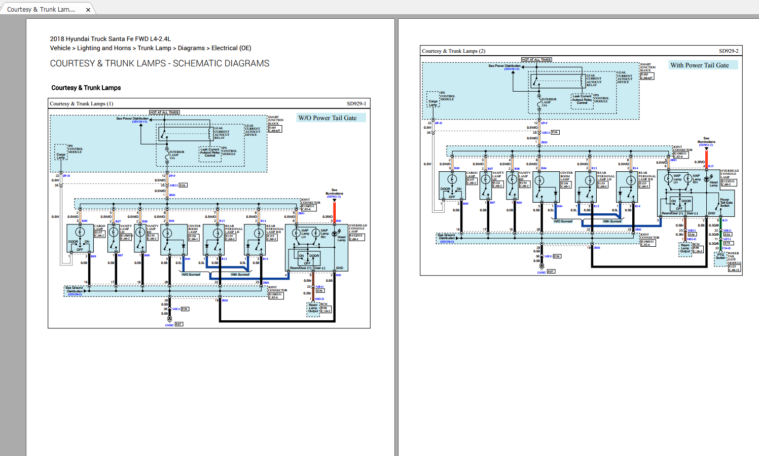Screen dimensions: 759x456
Task: Close the Courtesy & Trunk Lamps tab
Action: 88,10
